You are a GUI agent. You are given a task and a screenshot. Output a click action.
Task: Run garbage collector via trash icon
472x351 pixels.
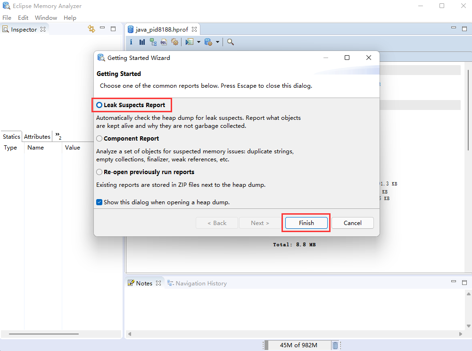(x=335, y=345)
